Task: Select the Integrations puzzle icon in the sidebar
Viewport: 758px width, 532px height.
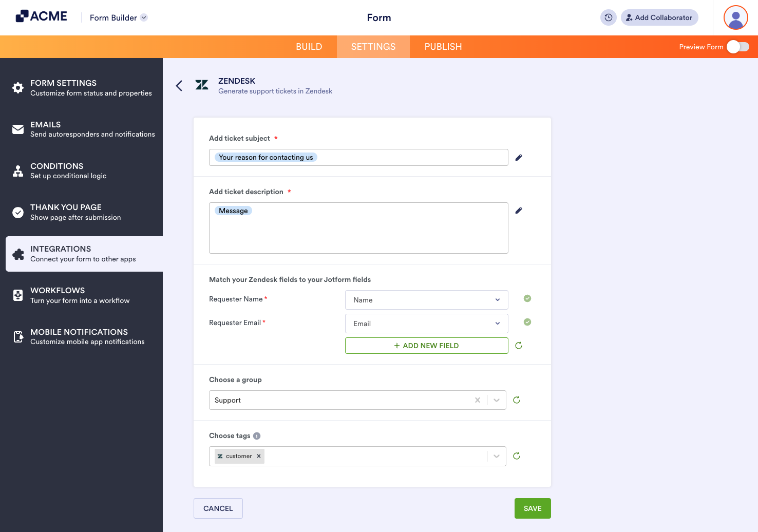Action: pos(18,254)
